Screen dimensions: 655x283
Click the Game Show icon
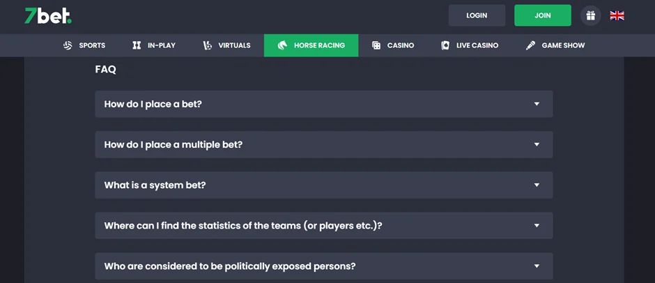coord(531,45)
